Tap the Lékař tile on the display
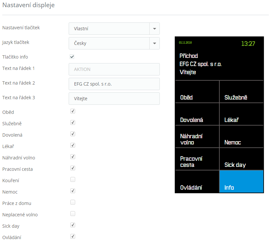 [x=241, y=115]
